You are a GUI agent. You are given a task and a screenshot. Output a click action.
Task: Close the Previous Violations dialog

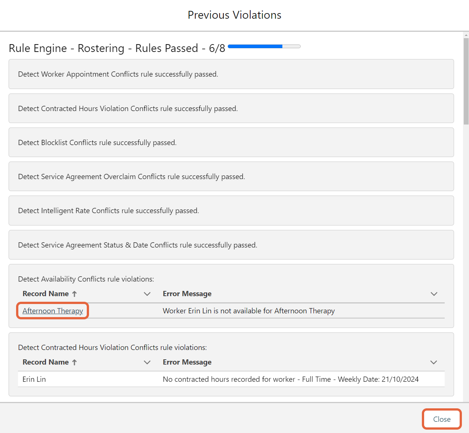441,419
